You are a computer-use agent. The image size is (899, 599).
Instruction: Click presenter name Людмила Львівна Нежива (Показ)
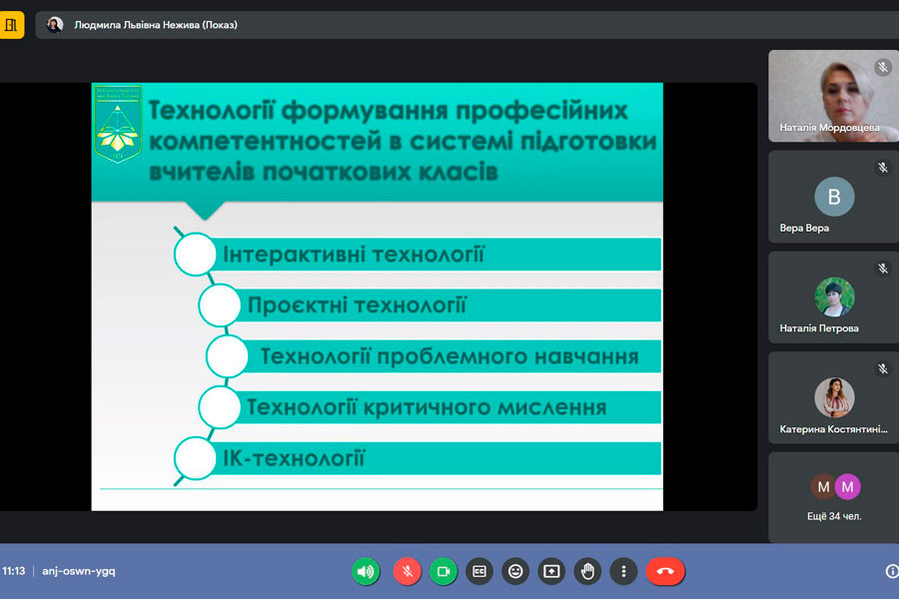coord(156,25)
